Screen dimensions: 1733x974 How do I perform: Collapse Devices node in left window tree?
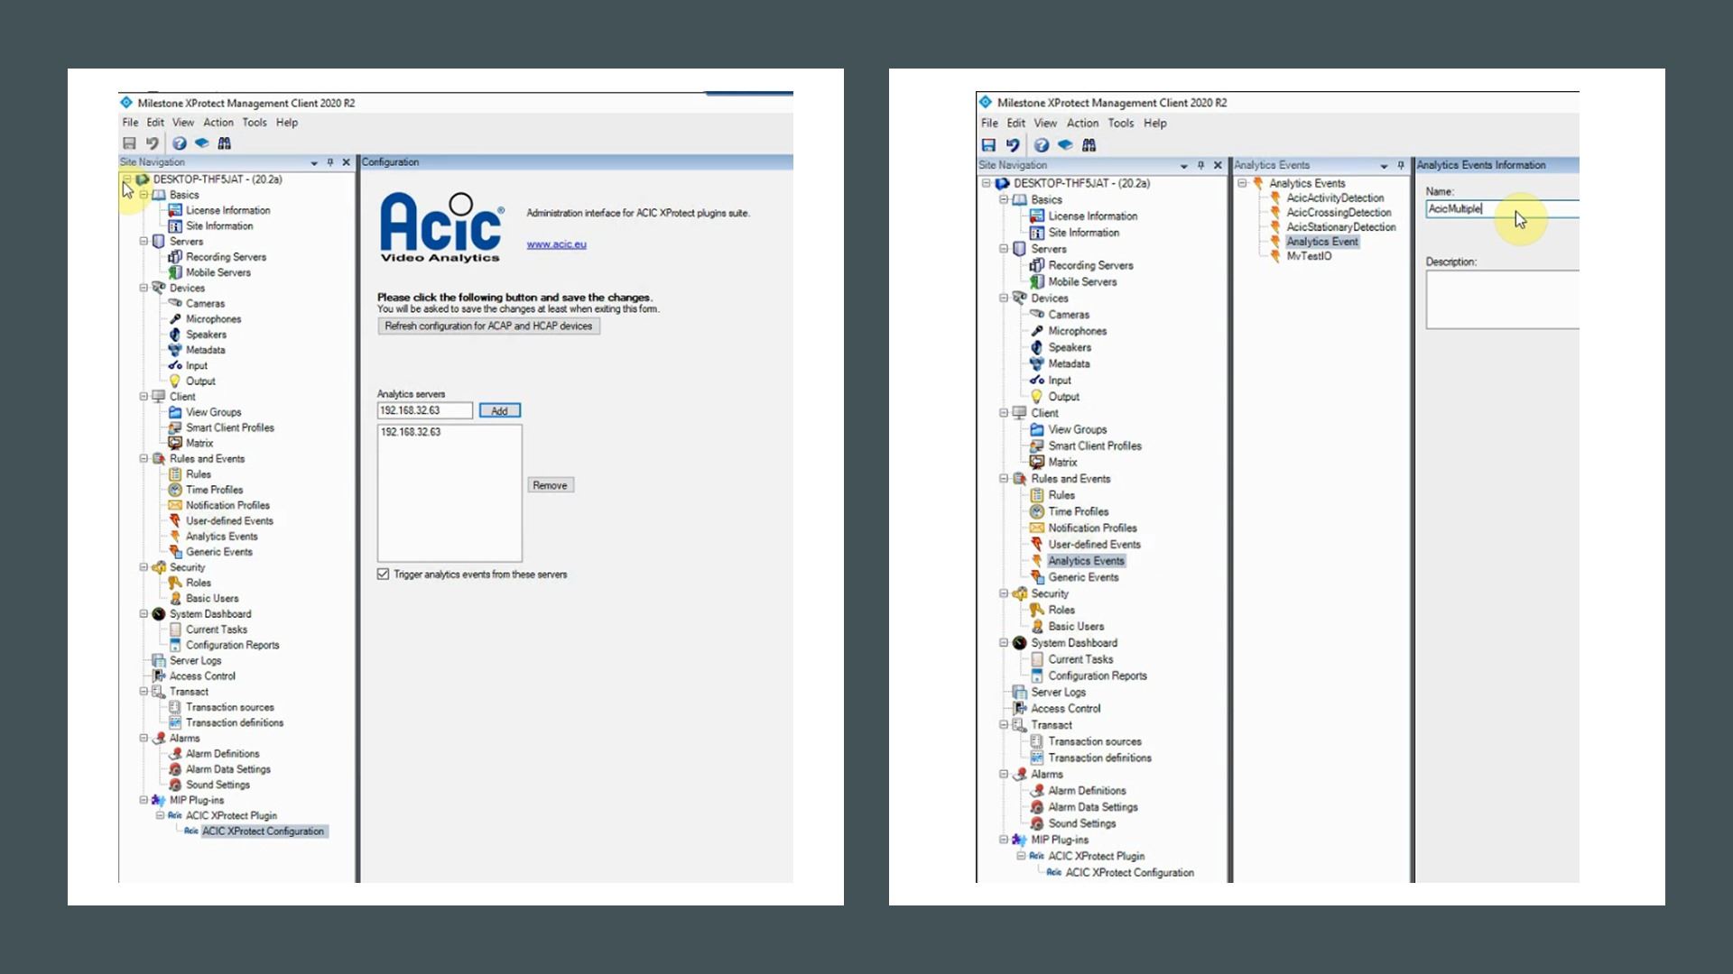click(144, 288)
